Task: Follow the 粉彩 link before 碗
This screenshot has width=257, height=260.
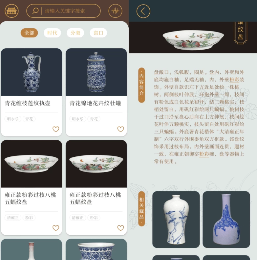Action: pyautogui.click(x=204, y=154)
